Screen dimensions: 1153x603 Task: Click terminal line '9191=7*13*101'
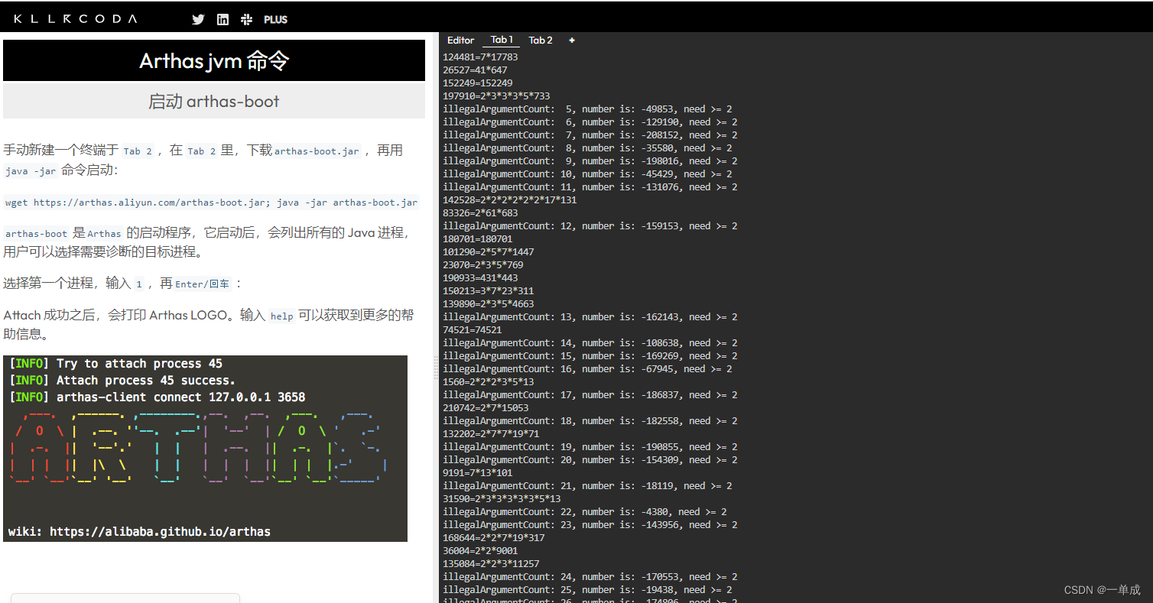tap(478, 473)
